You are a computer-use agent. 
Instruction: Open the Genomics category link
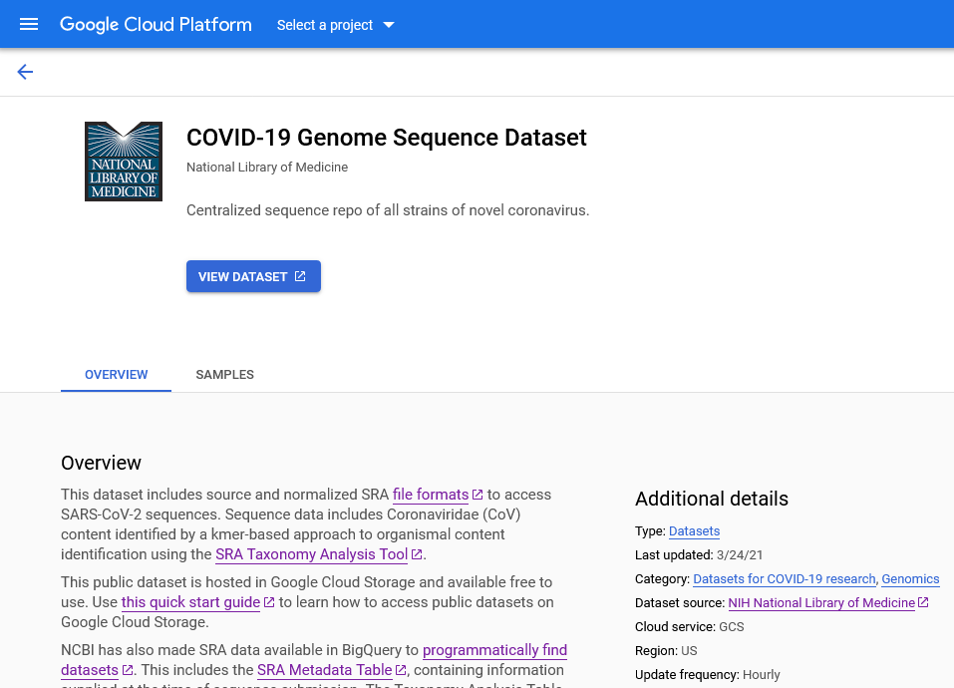(910, 579)
